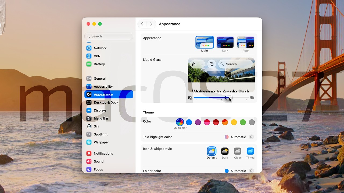Click the share icon in Liquid Glass preview
This screenshot has height=193, width=344.
click(x=194, y=64)
